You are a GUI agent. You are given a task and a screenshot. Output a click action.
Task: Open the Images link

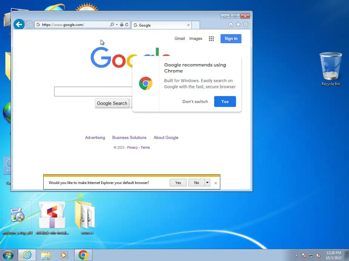pos(196,38)
